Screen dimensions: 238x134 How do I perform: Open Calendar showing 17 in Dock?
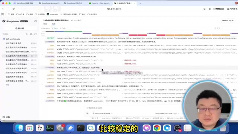click(x=40, y=128)
